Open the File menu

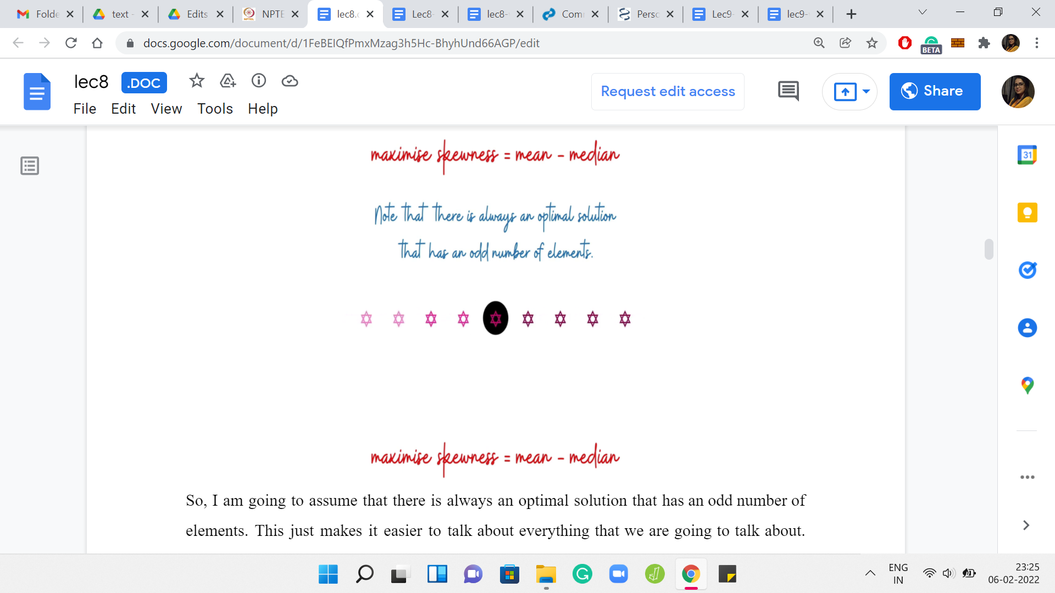(85, 109)
